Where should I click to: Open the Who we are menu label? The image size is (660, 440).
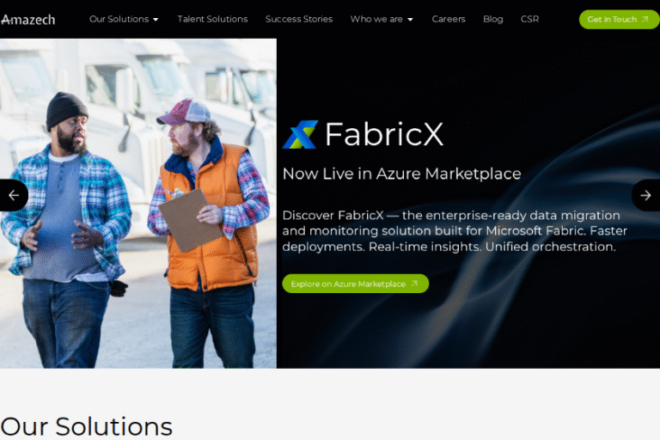(376, 19)
